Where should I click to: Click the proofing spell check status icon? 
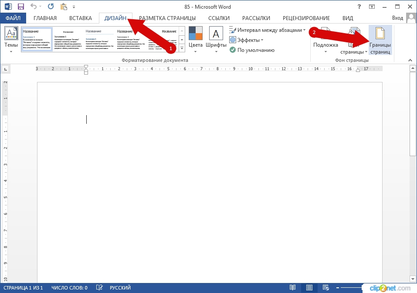[x=99, y=288]
